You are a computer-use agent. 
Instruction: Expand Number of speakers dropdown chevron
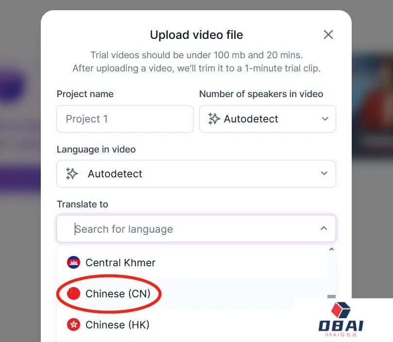pyautogui.click(x=325, y=119)
